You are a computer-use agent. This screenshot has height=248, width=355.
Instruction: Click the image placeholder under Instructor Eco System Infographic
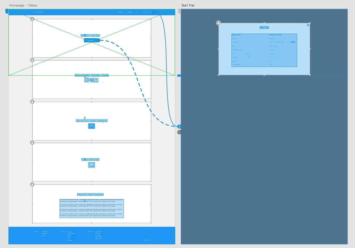click(92, 126)
